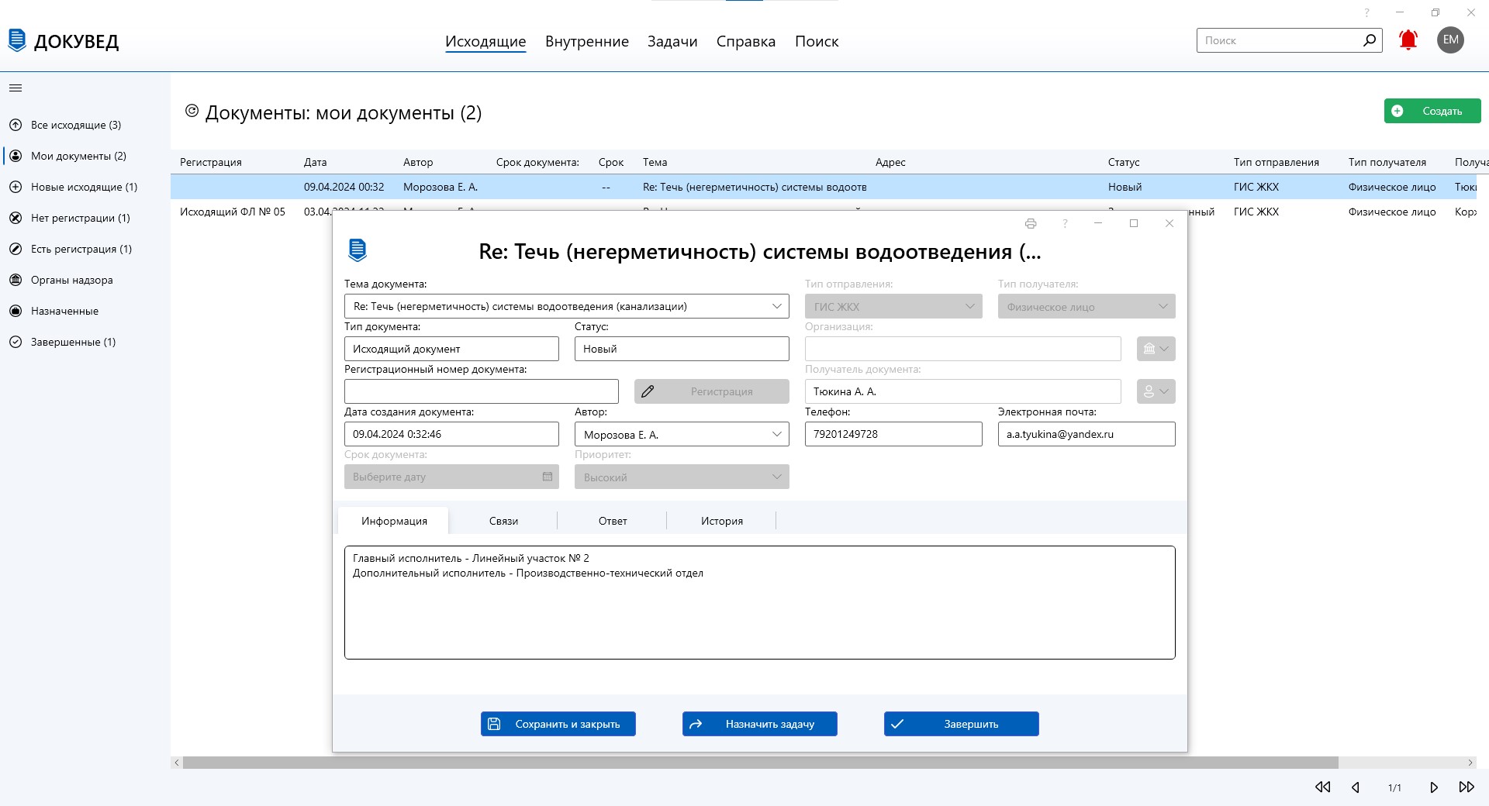Click the help question mark in dialog
Viewport: 1489px width, 806px height.
click(1066, 223)
